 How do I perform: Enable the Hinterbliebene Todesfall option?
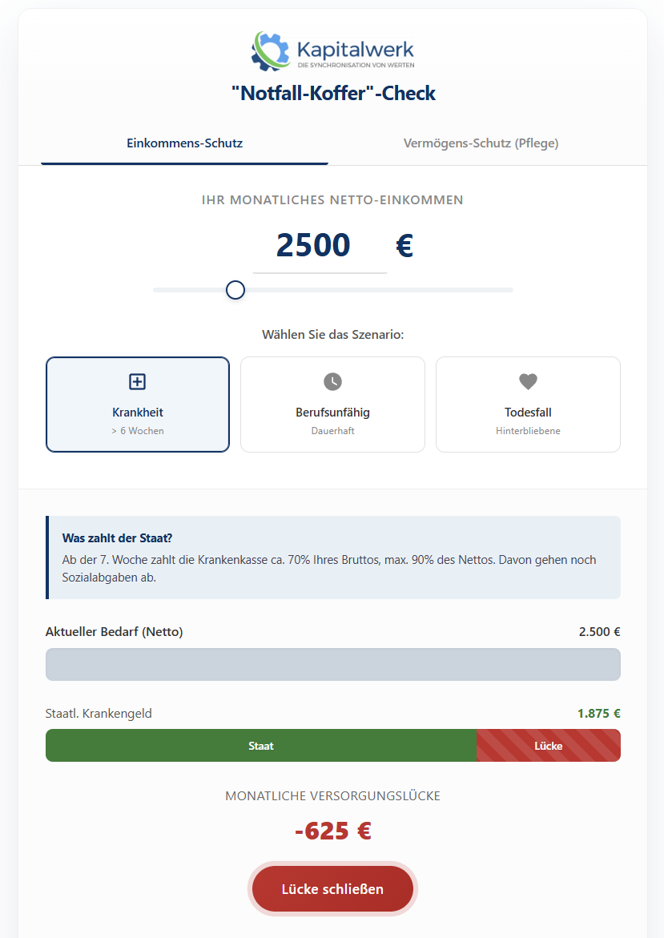click(527, 433)
